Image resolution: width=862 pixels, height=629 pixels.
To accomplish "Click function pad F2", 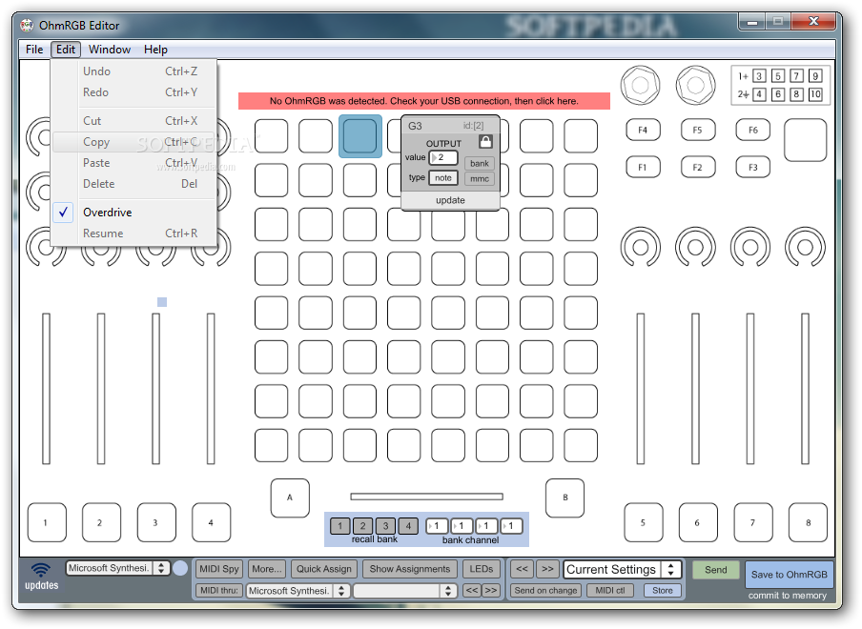I will coord(697,168).
